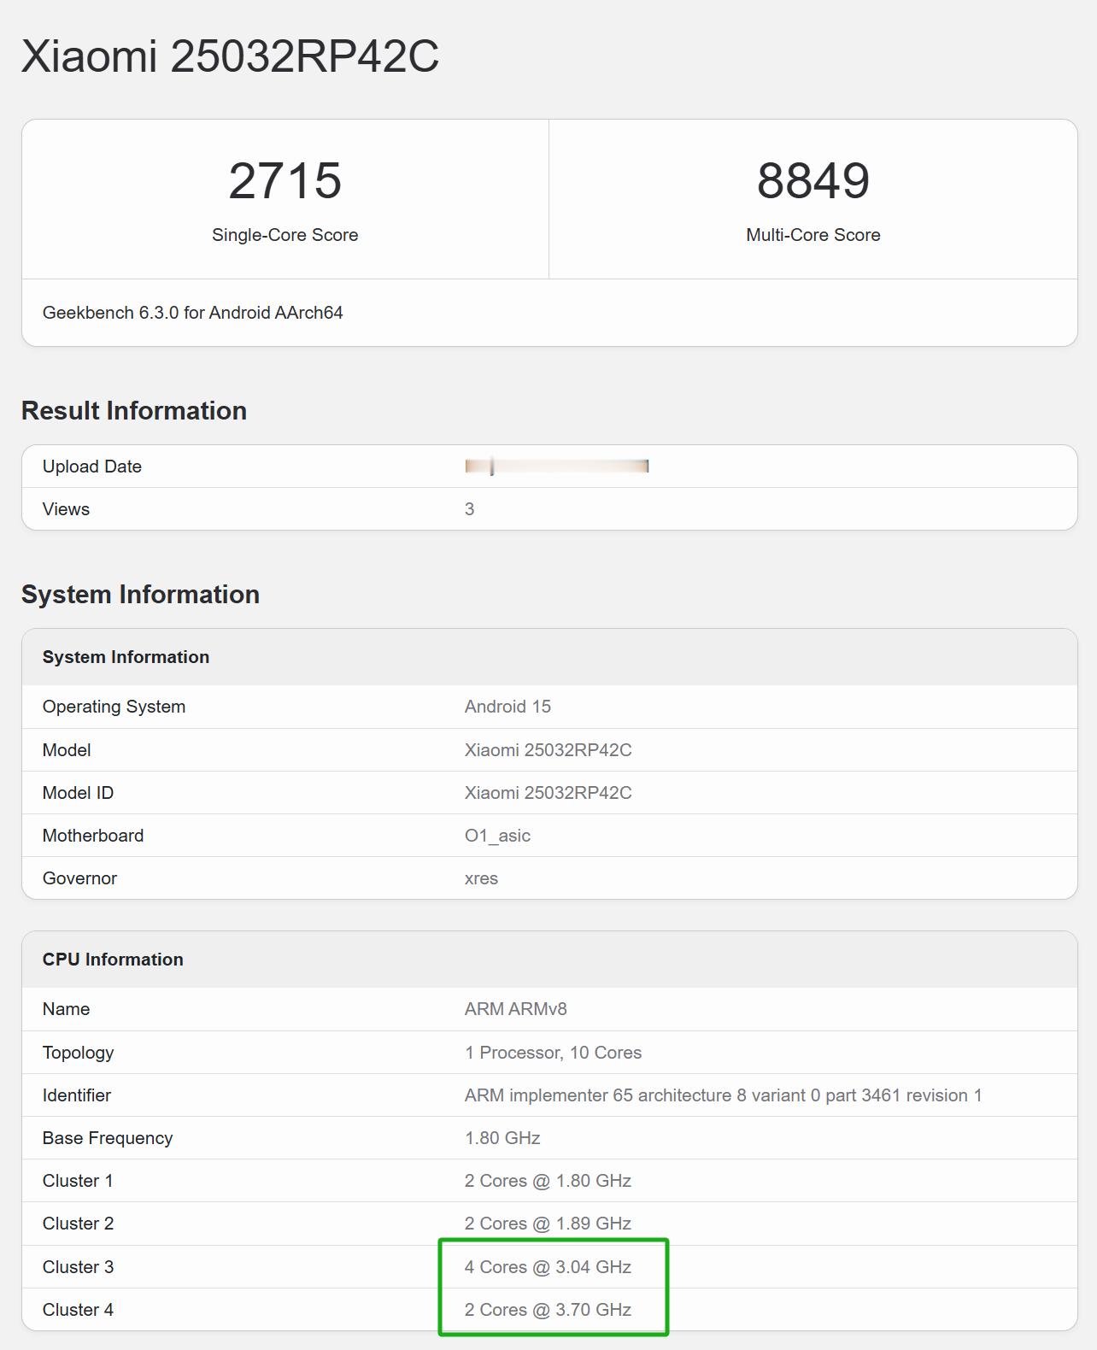
Task: Click the CPU Information table header
Action: pyautogui.click(x=113, y=960)
